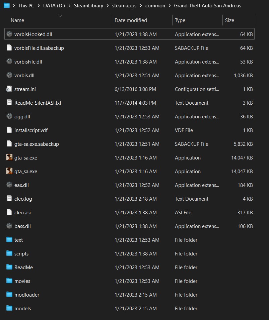The height and width of the screenshot is (320, 269).
Task: Click the VDF File type cell
Action: point(184,130)
